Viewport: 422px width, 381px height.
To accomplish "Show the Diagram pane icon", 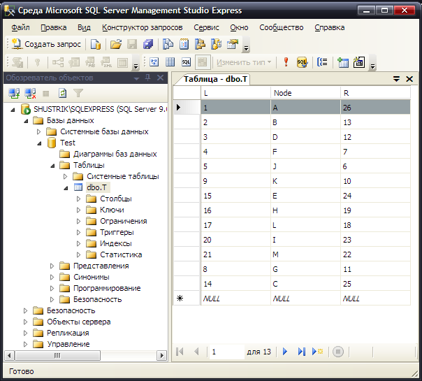I will [x=154, y=62].
